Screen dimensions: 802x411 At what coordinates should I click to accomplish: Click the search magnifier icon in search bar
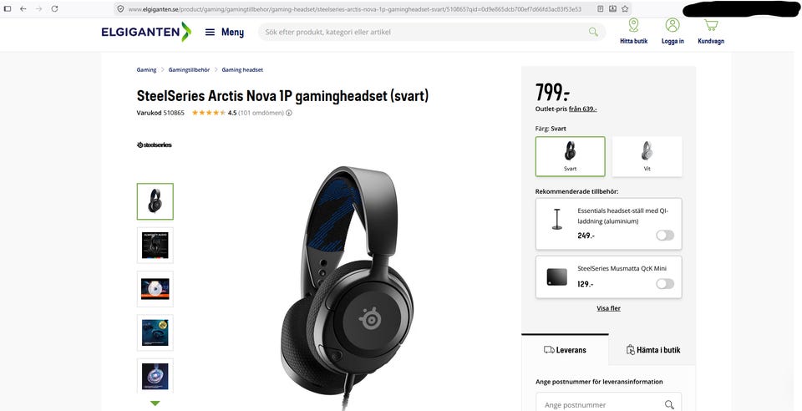(x=593, y=32)
